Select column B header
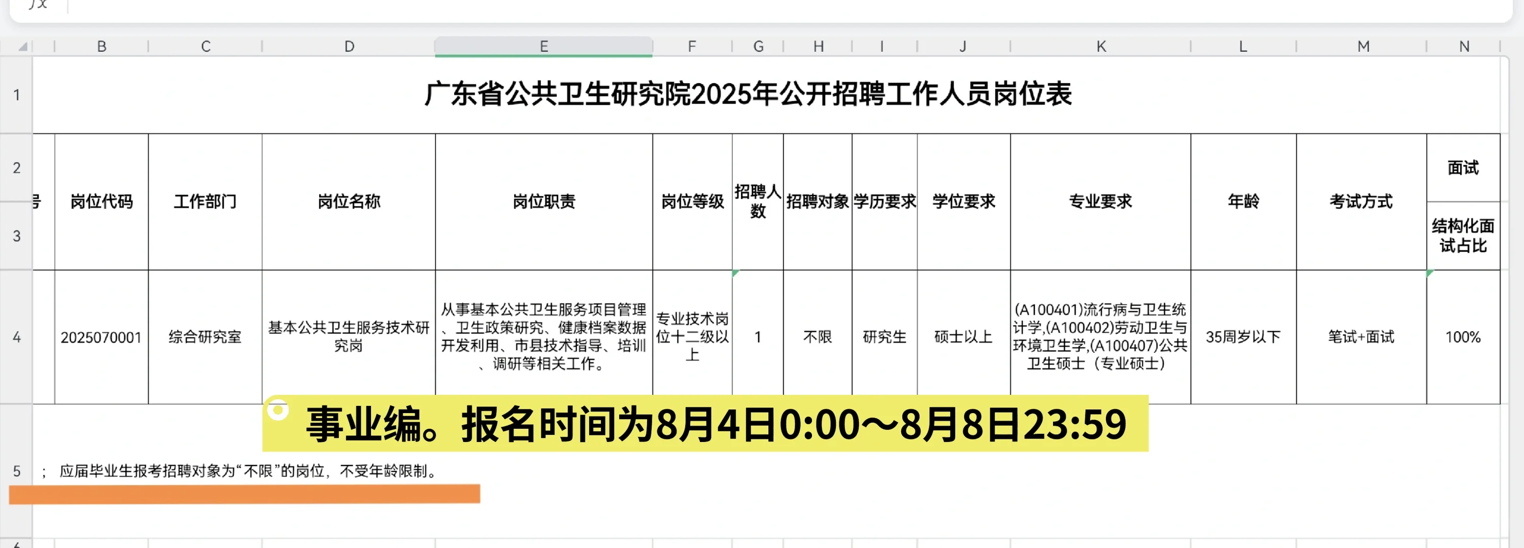This screenshot has height=548, width=1524. pyautogui.click(x=102, y=46)
